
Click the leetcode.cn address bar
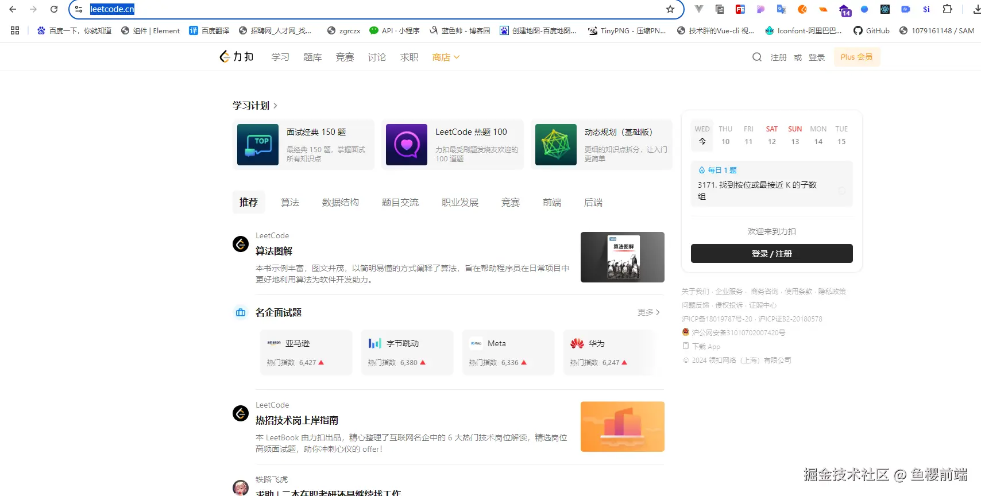pyautogui.click(x=376, y=9)
